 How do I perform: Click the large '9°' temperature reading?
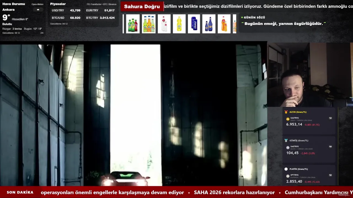(6, 18)
